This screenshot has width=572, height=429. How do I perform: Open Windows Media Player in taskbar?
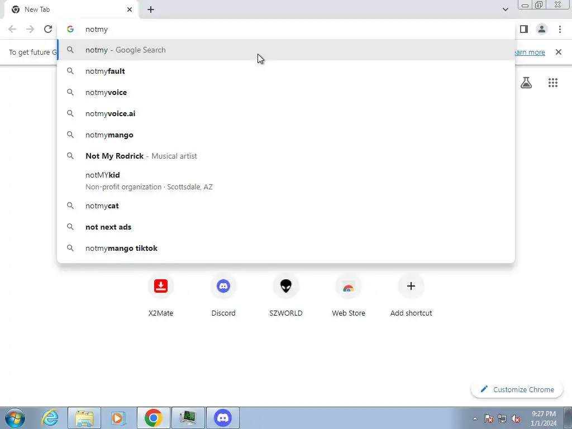coord(118,418)
